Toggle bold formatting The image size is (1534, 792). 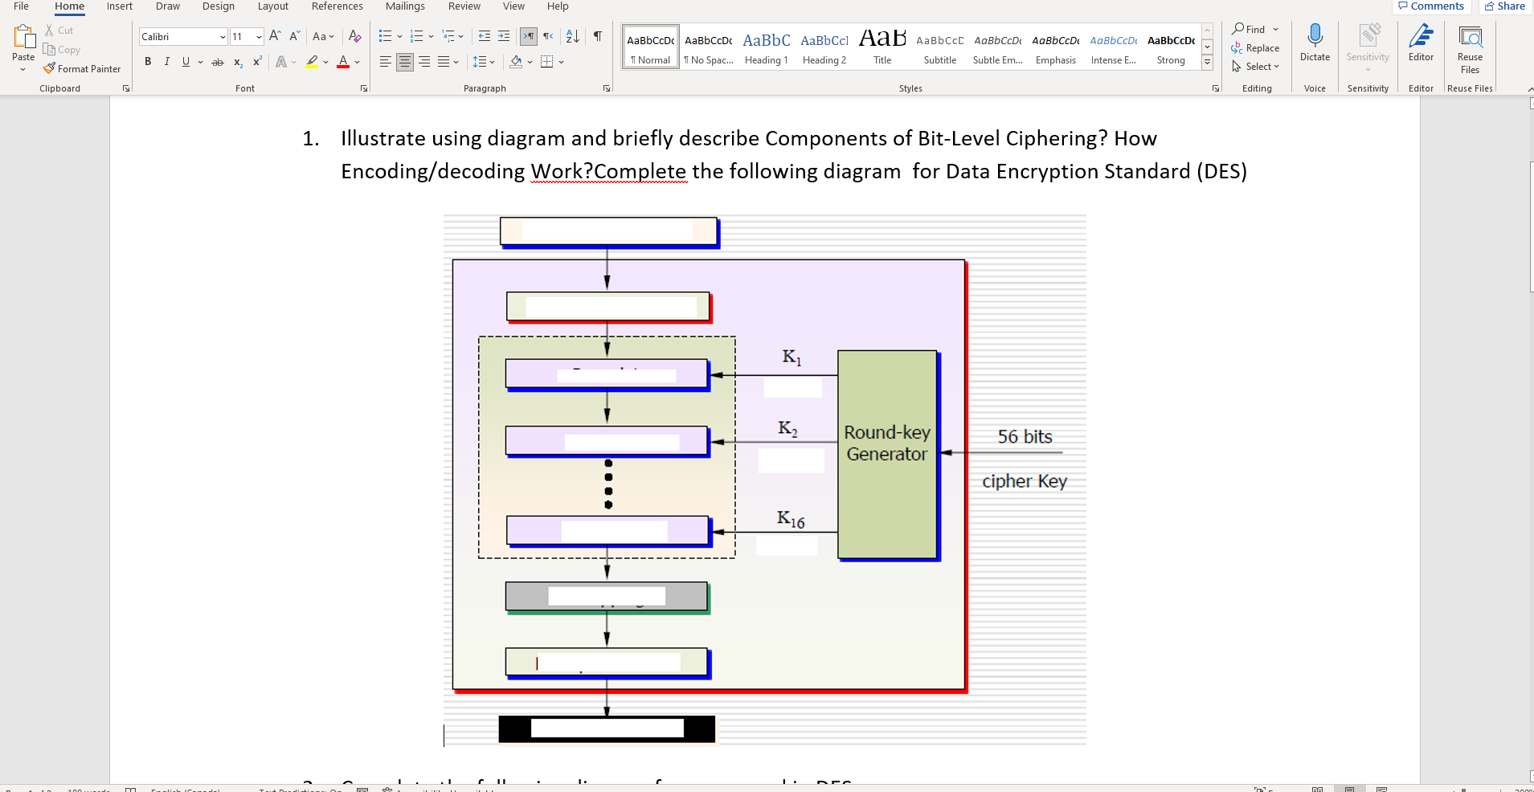coord(148,62)
